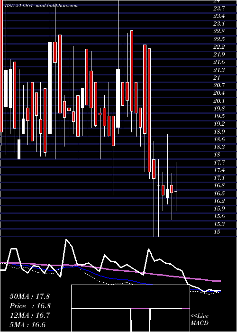
Task: Select the 17.4 price axis label
Action: pos(219,170)
